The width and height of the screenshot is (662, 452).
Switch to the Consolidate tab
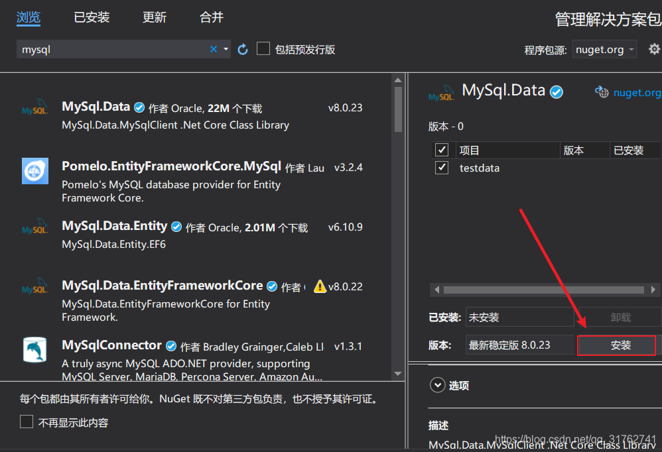[212, 17]
